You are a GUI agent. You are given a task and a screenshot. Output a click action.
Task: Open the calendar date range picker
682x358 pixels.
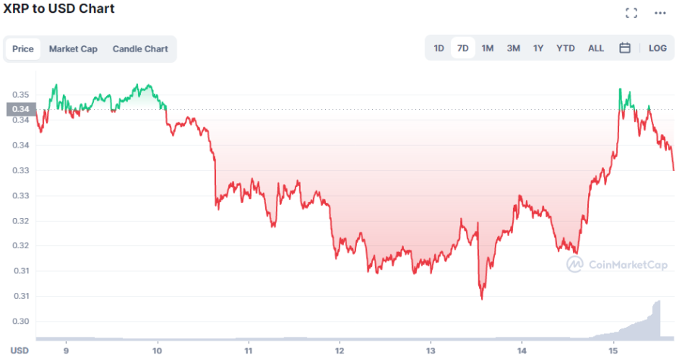click(625, 48)
